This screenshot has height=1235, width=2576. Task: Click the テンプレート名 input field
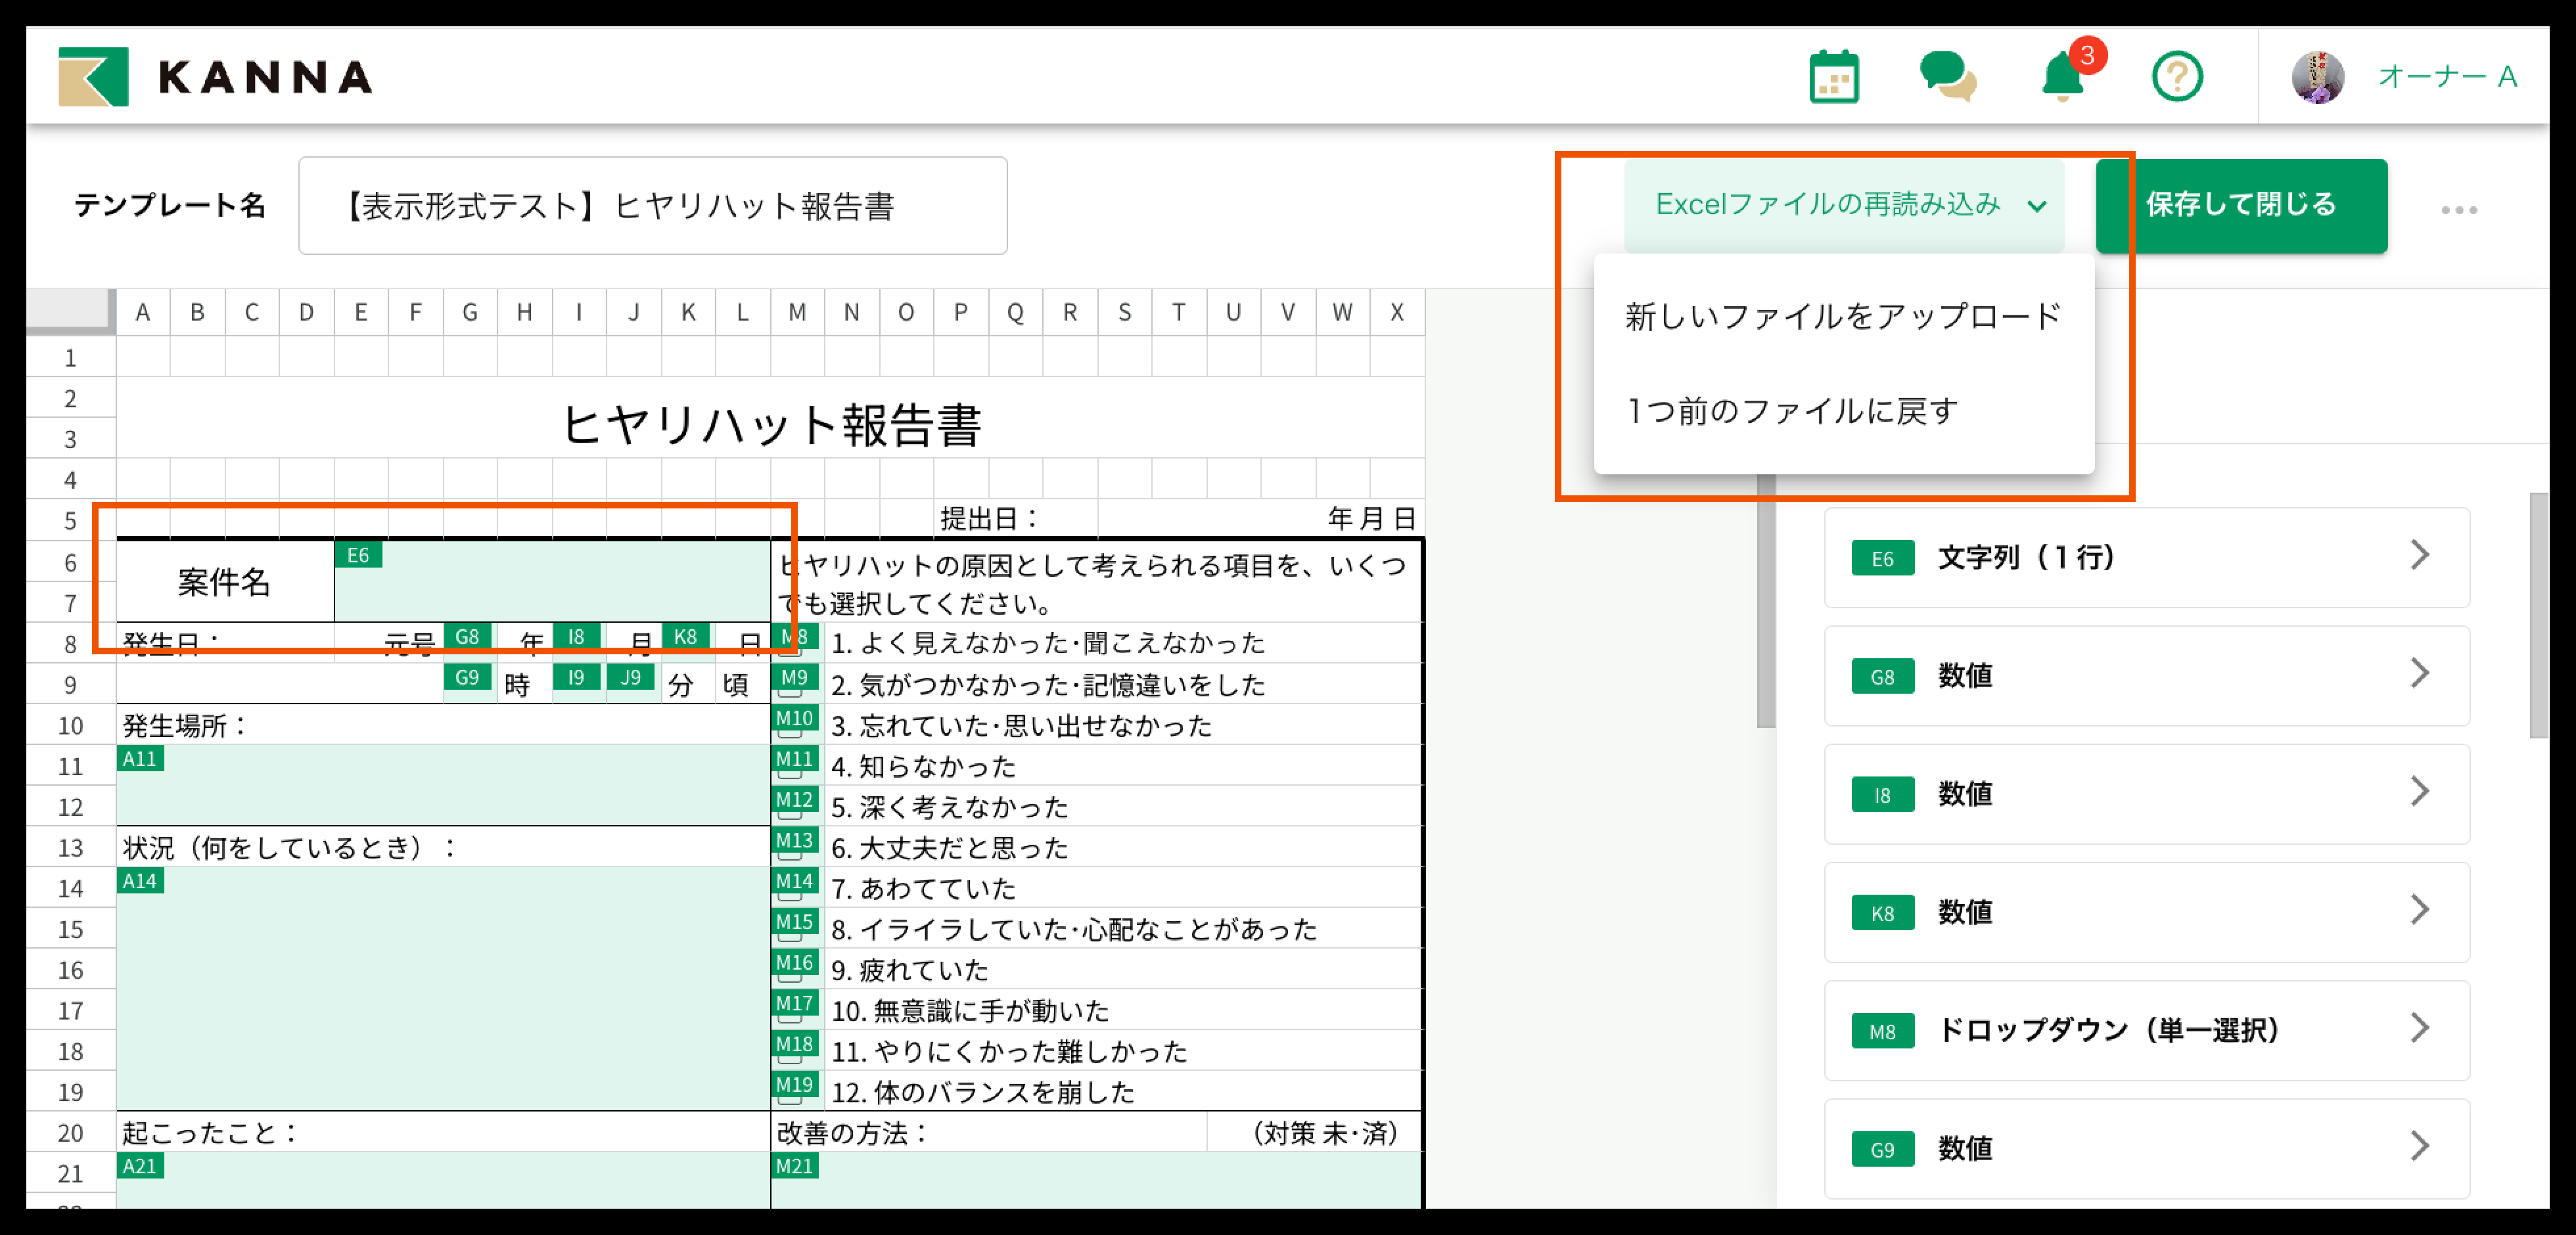[652, 206]
